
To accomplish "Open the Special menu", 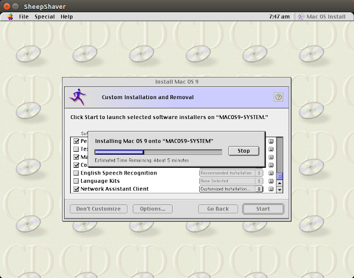I will (x=45, y=17).
